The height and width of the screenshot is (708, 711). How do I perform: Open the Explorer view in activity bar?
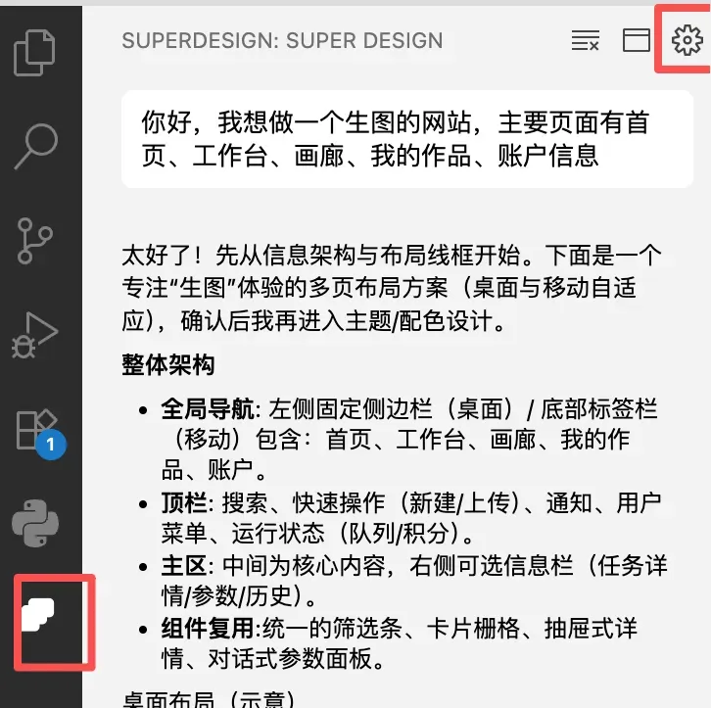point(34,53)
